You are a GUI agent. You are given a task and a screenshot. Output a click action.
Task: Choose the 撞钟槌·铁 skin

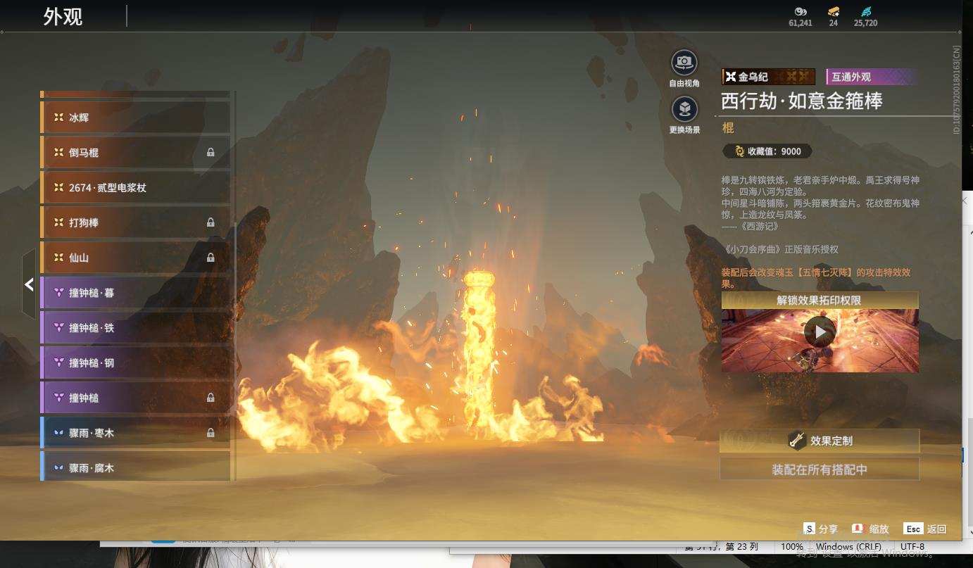click(x=135, y=328)
